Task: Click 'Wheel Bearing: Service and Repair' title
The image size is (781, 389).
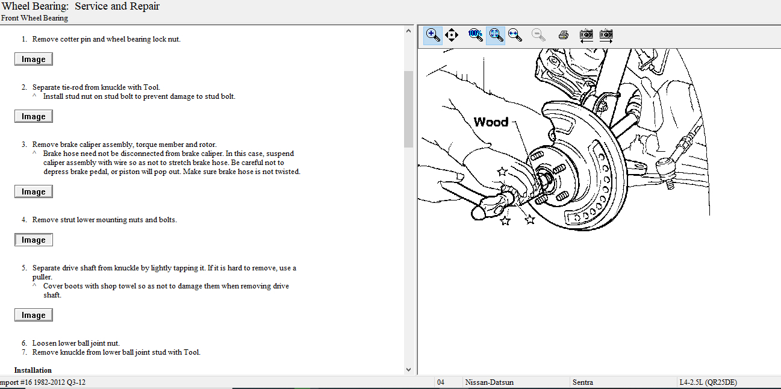Action: pyautogui.click(x=80, y=7)
